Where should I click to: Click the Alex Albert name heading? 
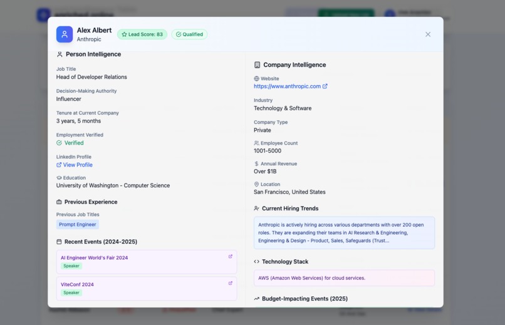tap(94, 30)
